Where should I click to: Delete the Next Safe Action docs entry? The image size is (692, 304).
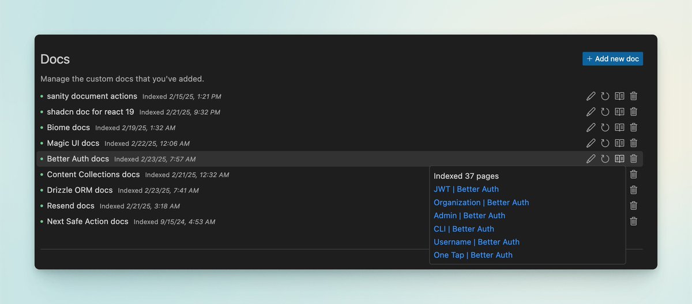coord(634,221)
